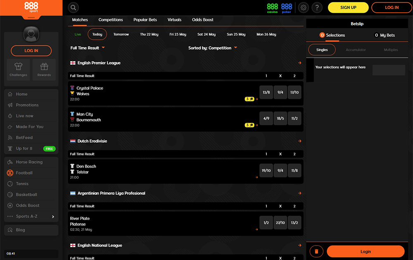Select Multiples bet type
The height and width of the screenshot is (260, 413).
click(x=391, y=50)
